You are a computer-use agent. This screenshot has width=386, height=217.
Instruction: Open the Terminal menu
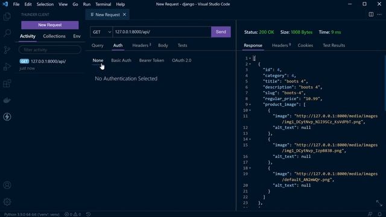(x=103, y=4)
